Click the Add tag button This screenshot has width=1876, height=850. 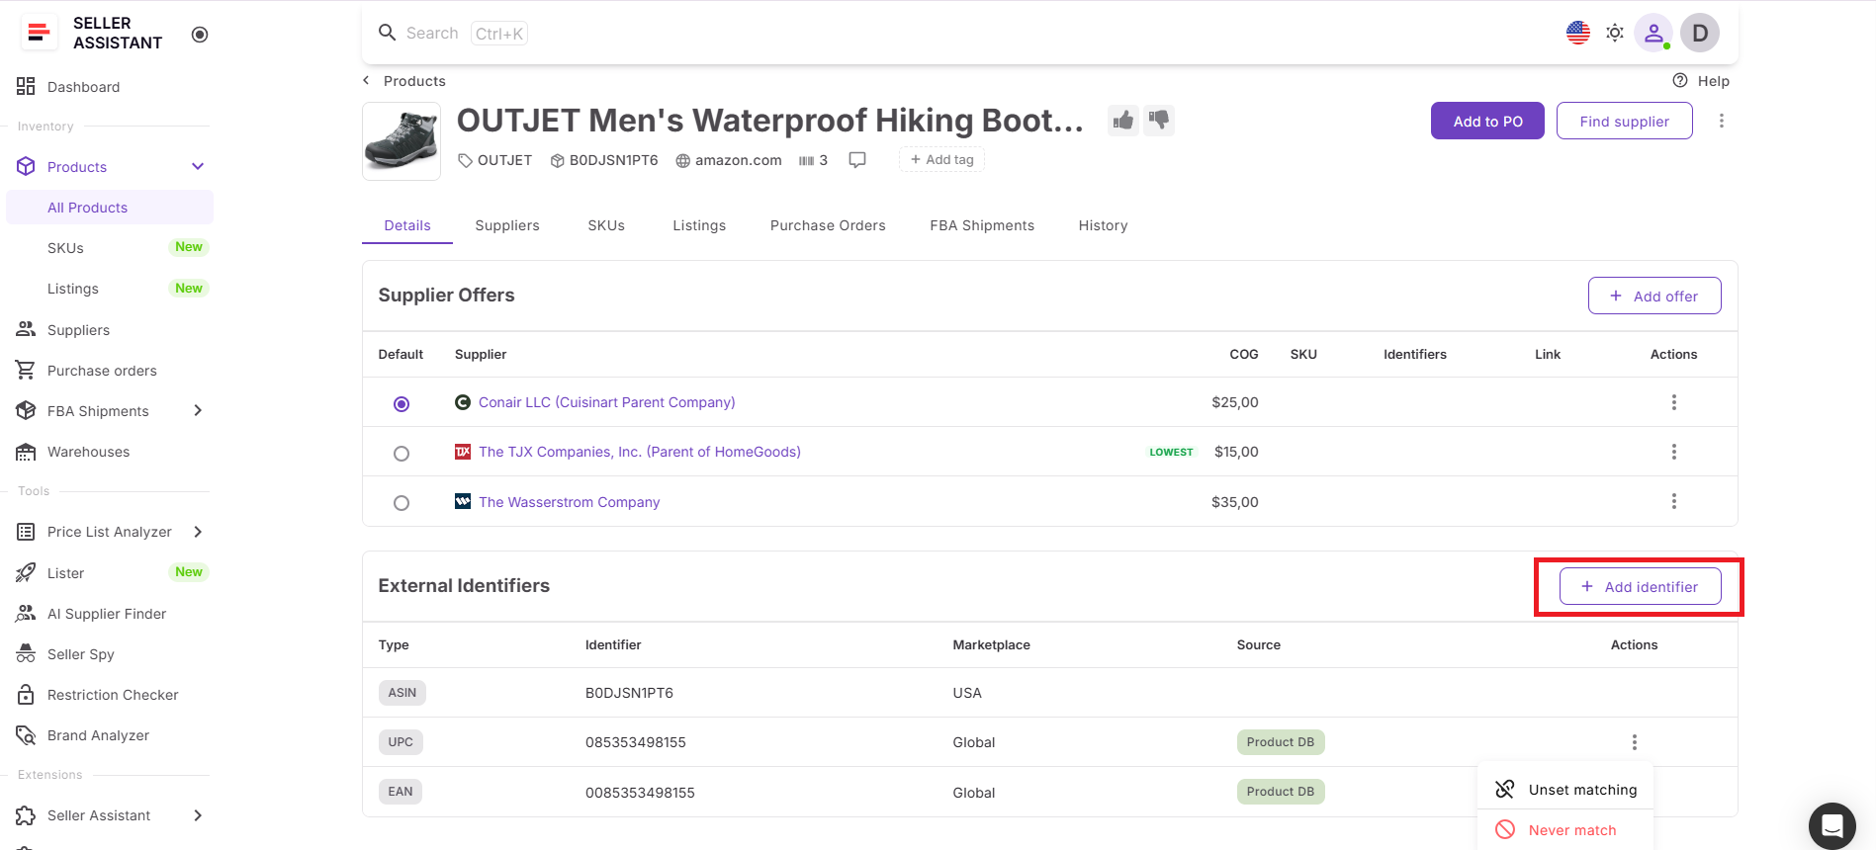click(x=941, y=159)
